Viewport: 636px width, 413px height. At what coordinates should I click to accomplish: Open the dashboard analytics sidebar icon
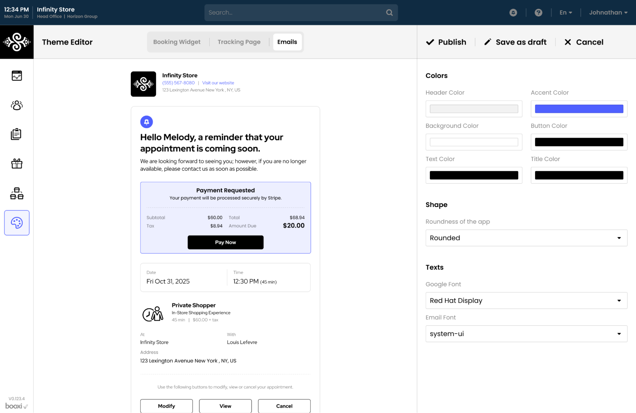point(17,76)
